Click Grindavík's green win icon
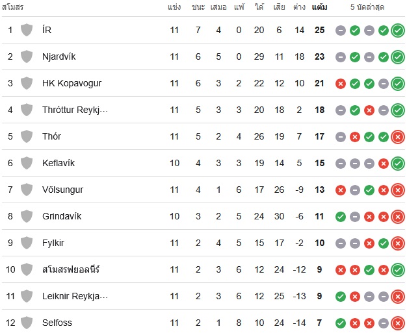 341,217
